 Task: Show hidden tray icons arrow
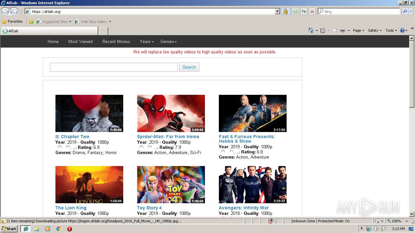362,229
